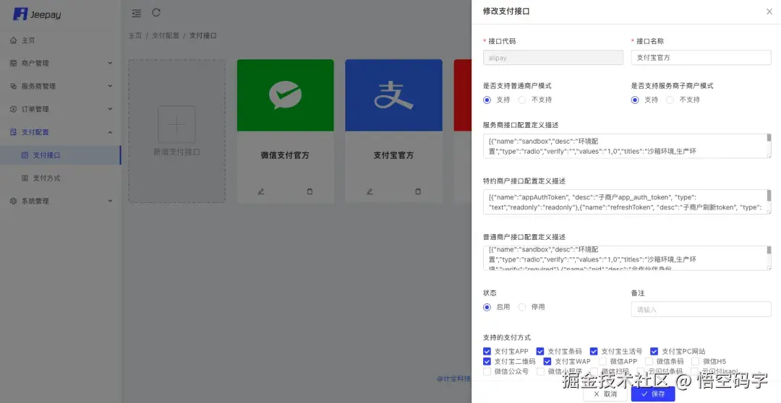Uncheck the 支付宝二维码 checkbox
Viewport: 781px width, 403px height.
tap(487, 361)
